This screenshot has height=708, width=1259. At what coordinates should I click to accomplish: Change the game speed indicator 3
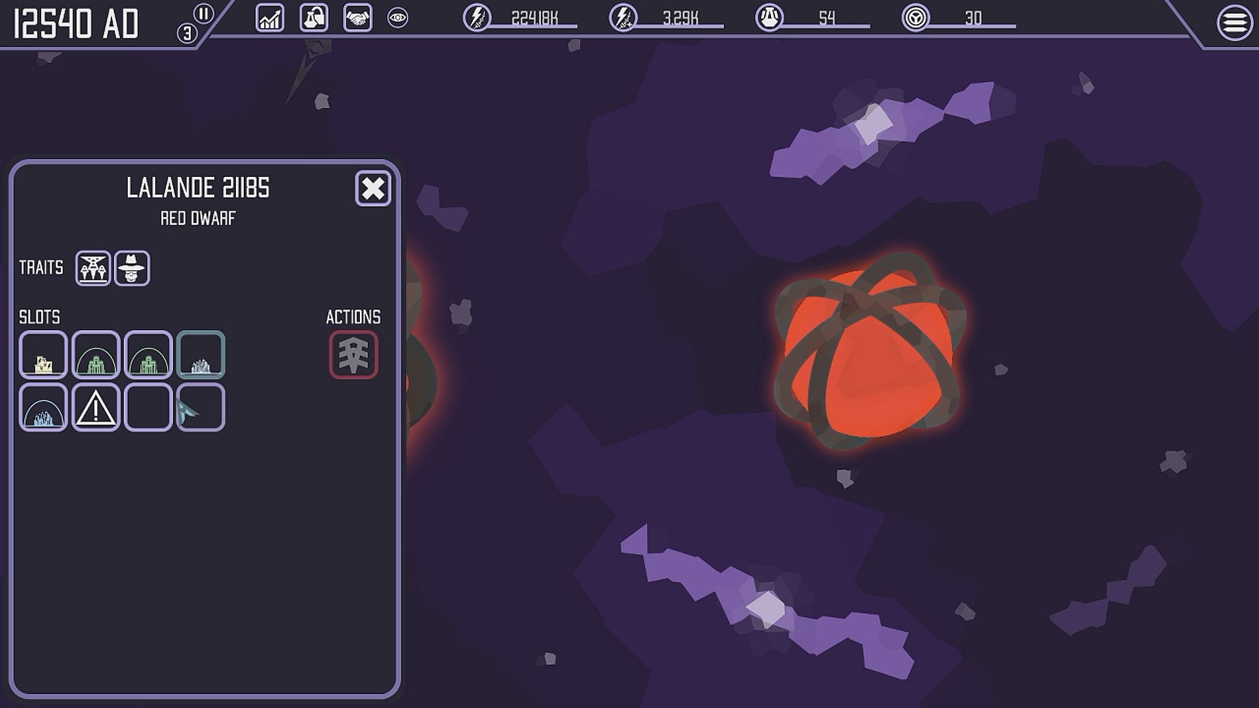(x=187, y=33)
